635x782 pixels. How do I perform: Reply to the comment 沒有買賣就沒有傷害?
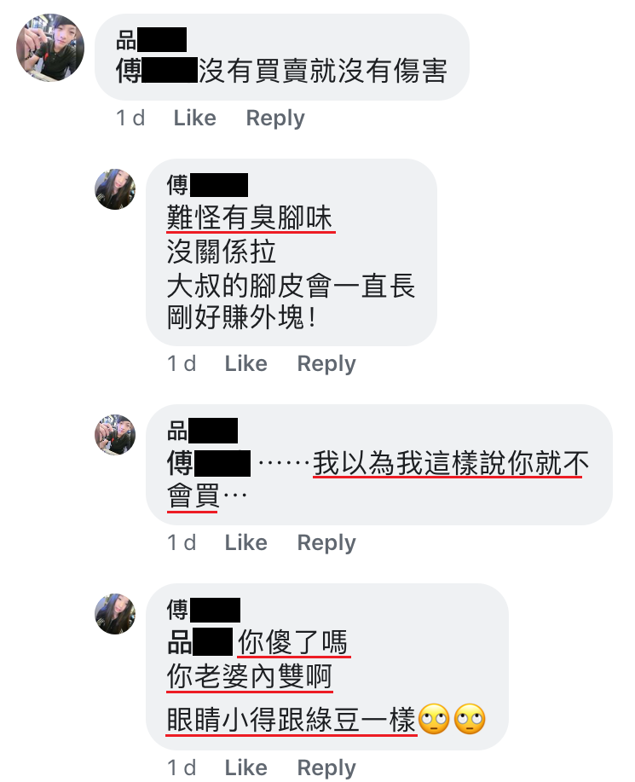[275, 119]
